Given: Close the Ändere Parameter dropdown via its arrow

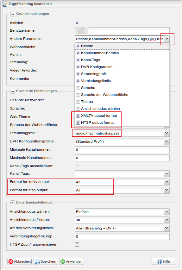Looking at the screenshot, I should pyautogui.click(x=167, y=39).
